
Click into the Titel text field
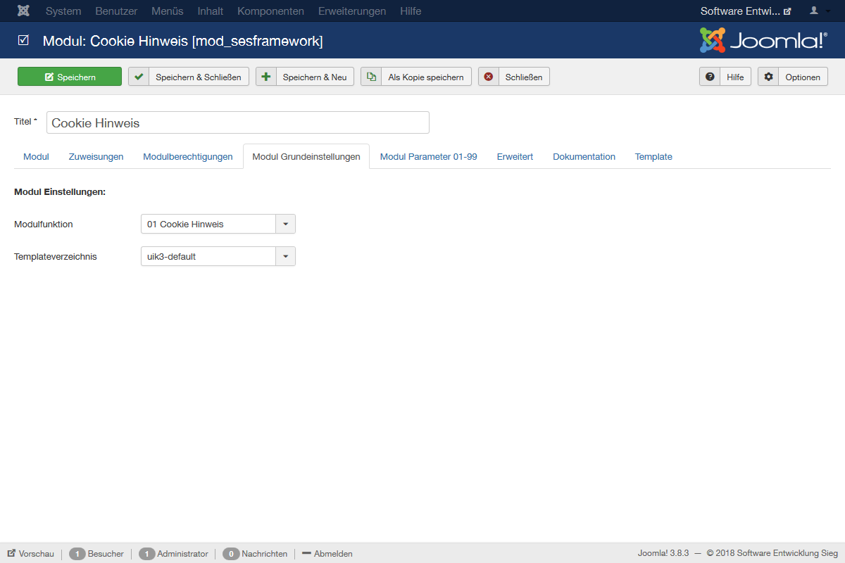point(238,123)
